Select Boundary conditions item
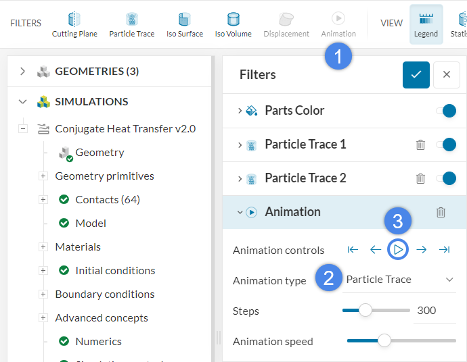 tap(105, 294)
